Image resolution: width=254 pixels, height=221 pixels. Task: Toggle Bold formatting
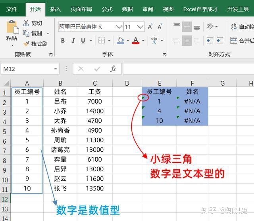[x=63, y=41]
